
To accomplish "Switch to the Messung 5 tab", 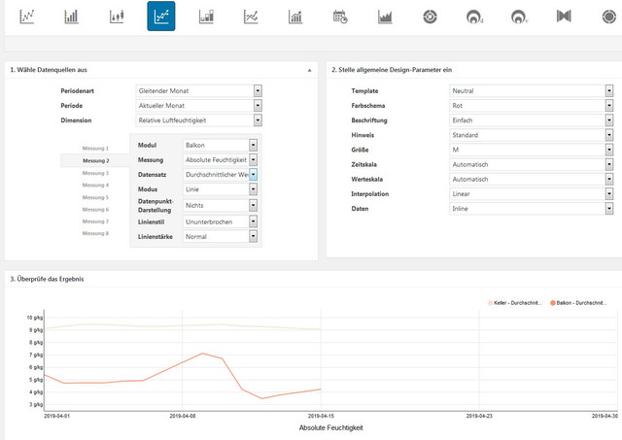I will click(x=95, y=197).
